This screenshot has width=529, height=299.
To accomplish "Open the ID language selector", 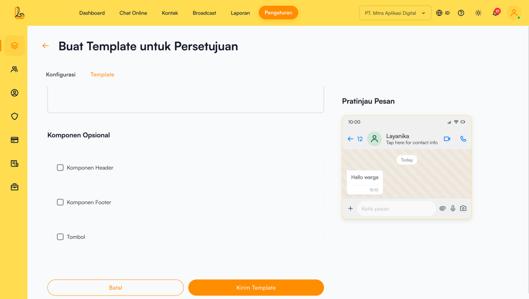I will (x=443, y=13).
